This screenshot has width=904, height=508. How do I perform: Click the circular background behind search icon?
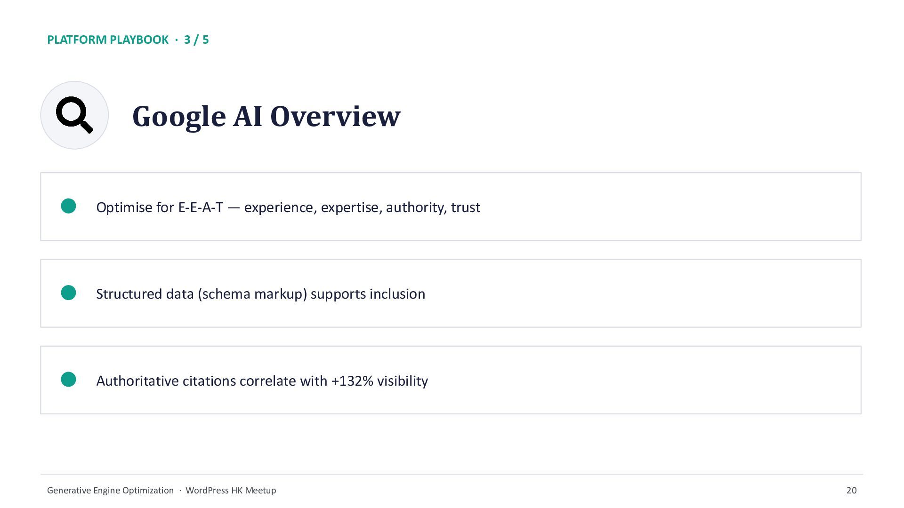(x=74, y=115)
